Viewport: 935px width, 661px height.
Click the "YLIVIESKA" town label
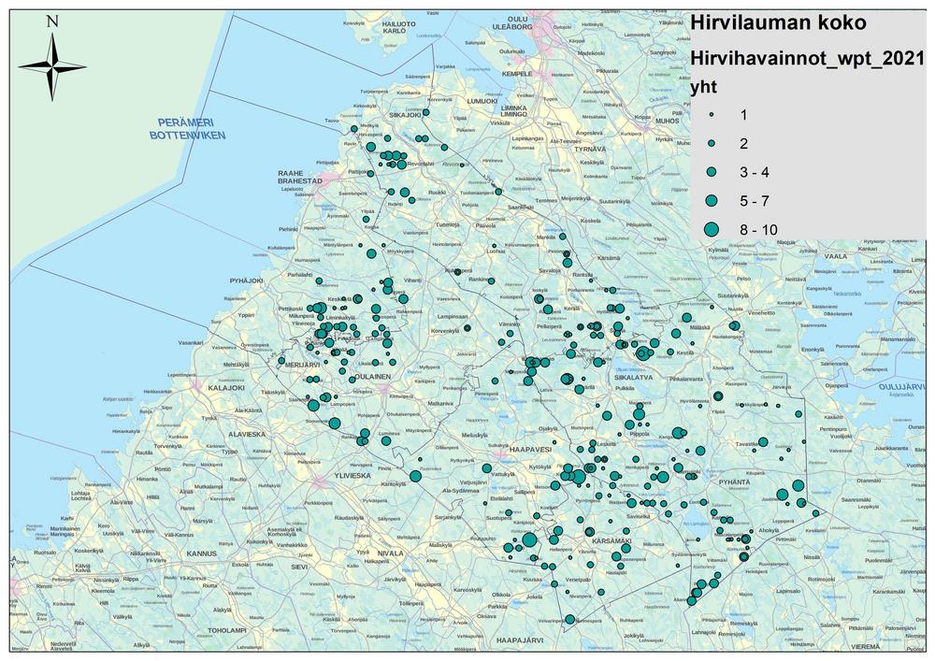pyautogui.click(x=352, y=476)
